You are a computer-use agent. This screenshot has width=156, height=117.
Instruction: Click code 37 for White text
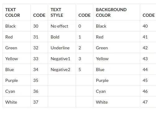click(x=39, y=102)
